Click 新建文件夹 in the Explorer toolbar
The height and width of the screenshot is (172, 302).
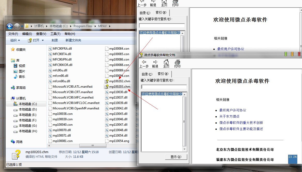click(73, 40)
